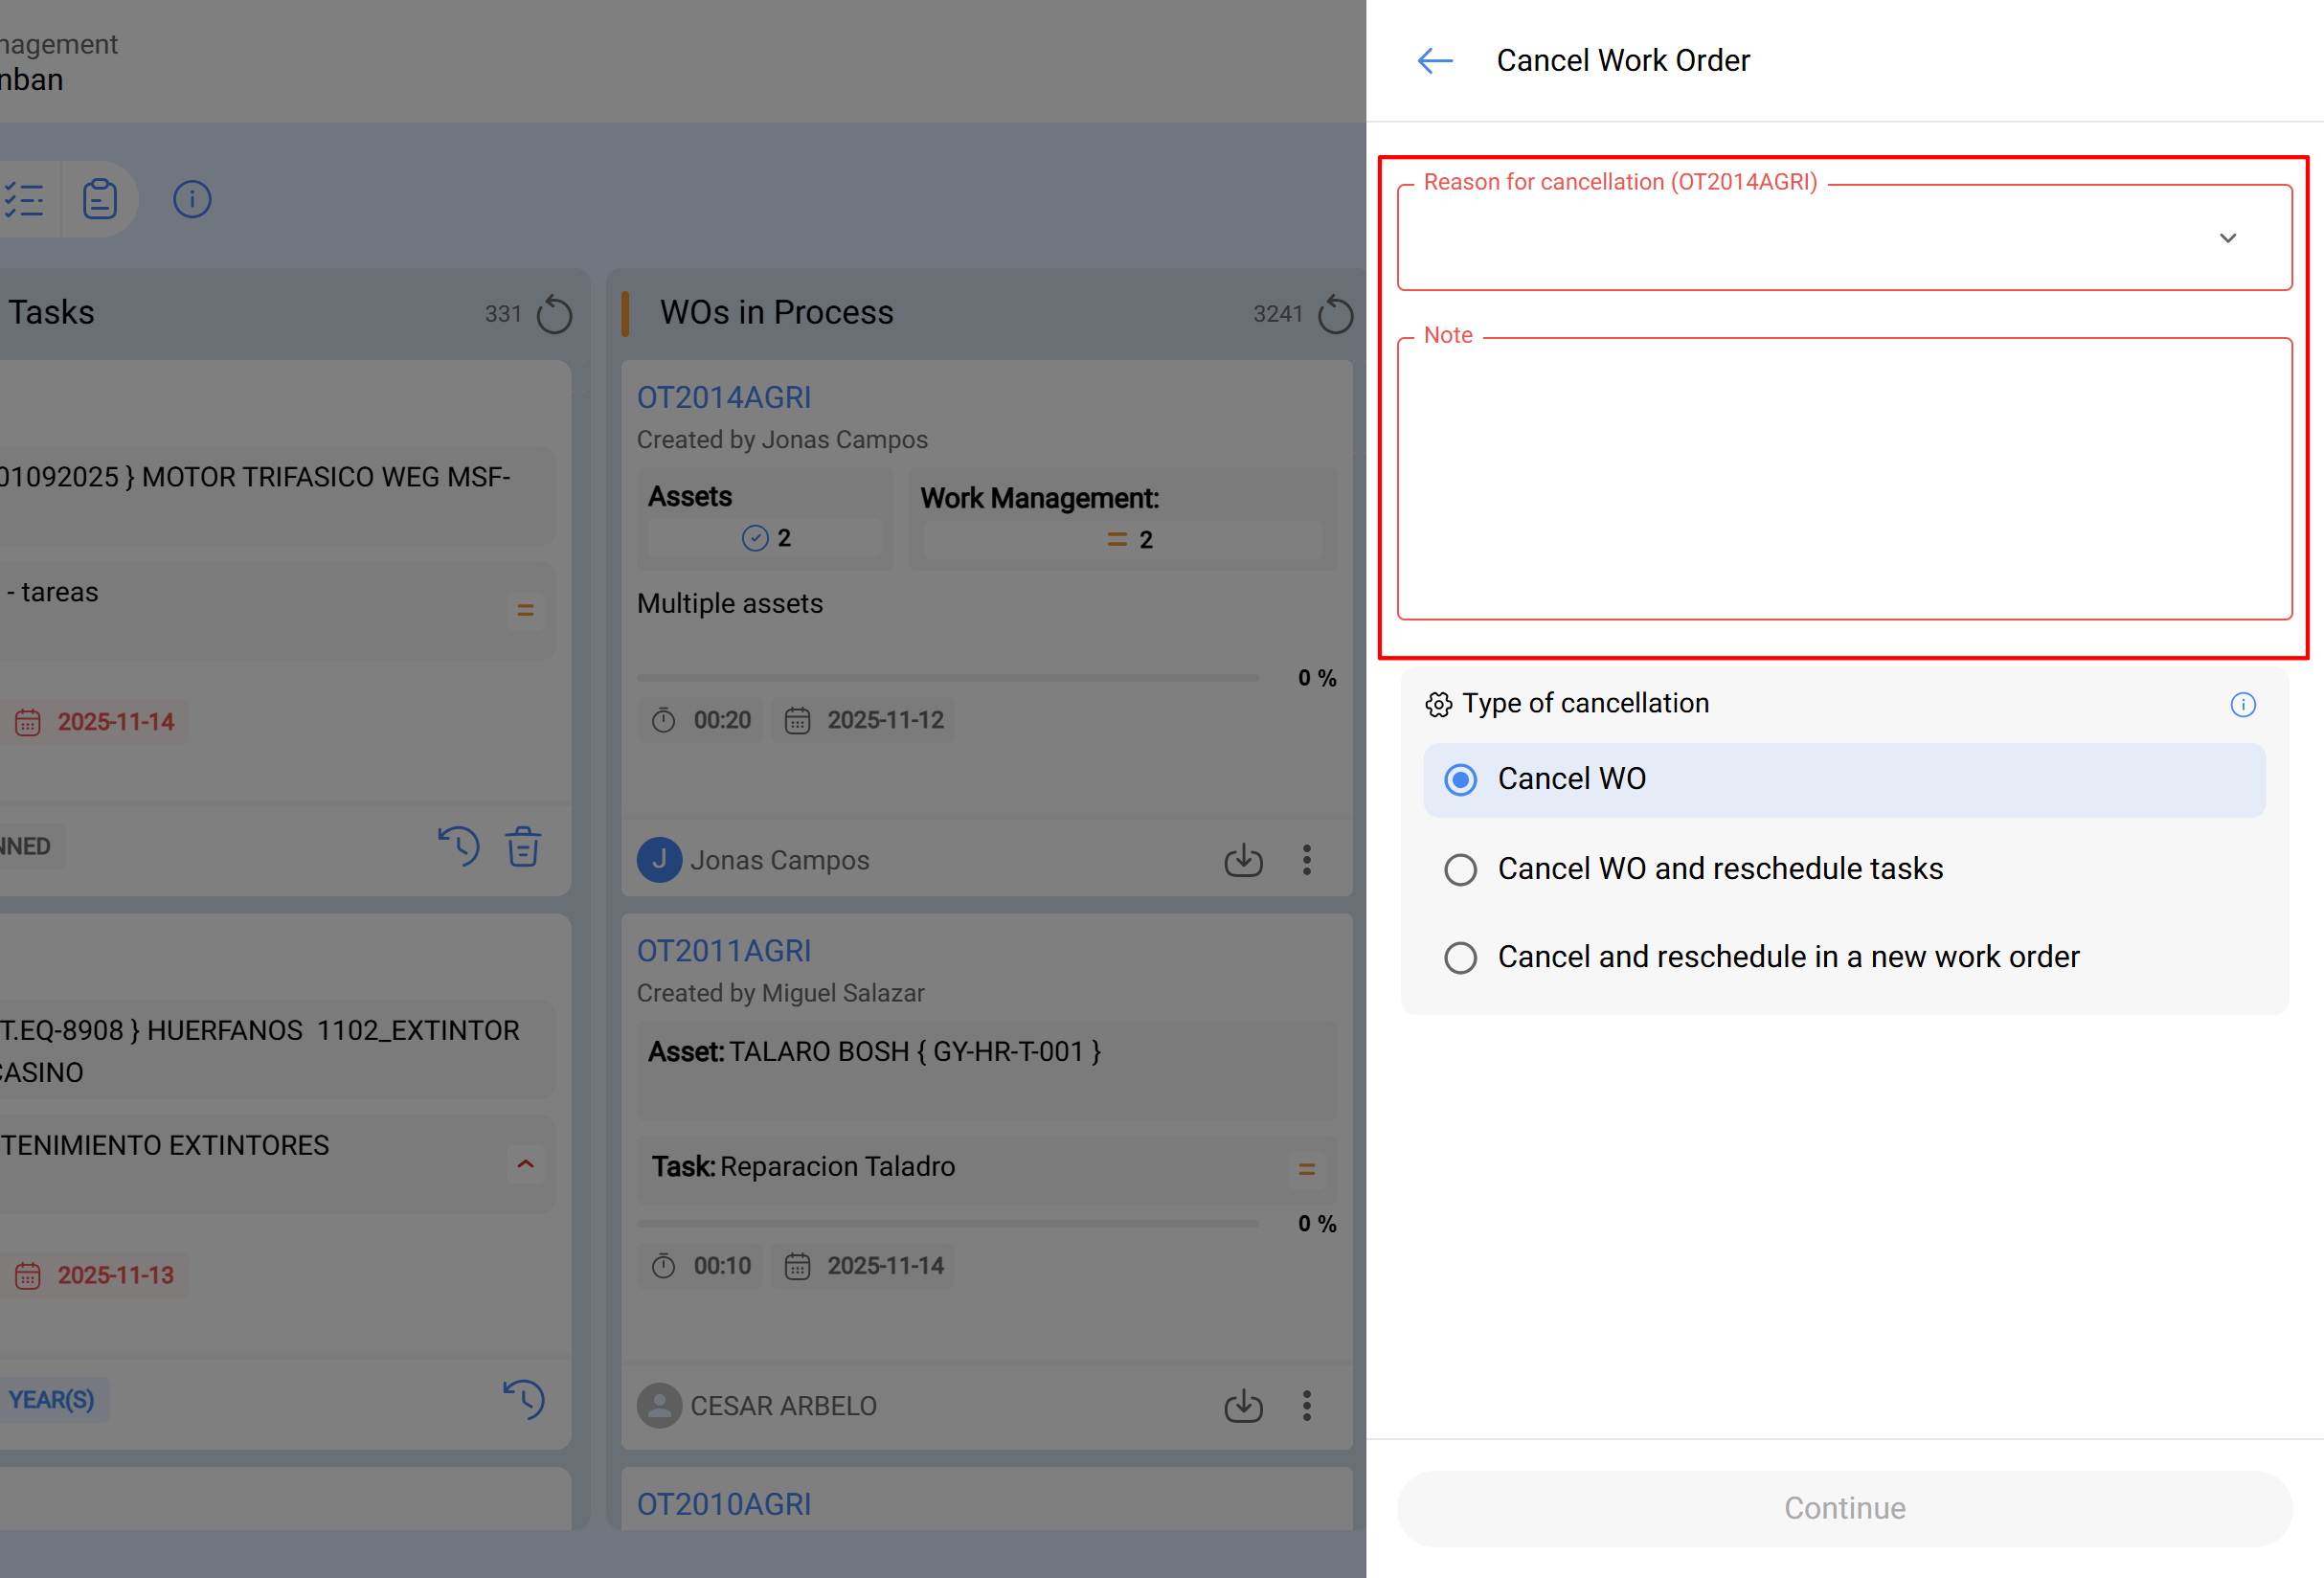2324x1578 pixels.
Task: Click the checklist view icon in the toolbar
Action: 25,199
